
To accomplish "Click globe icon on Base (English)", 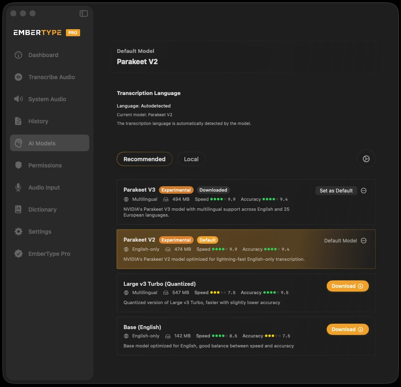I will point(126,336).
